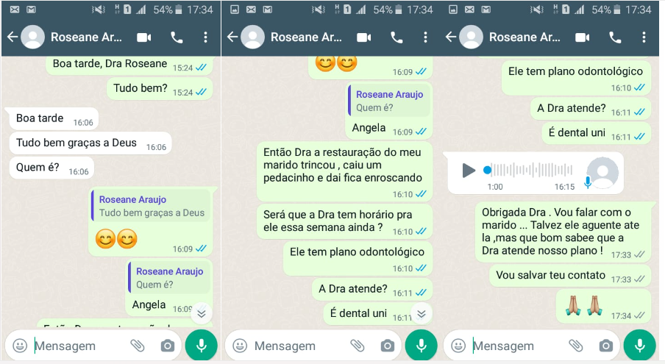
Task: Tap the quoted reply 'Tudo bem graças a Deus'
Action: pyautogui.click(x=152, y=206)
